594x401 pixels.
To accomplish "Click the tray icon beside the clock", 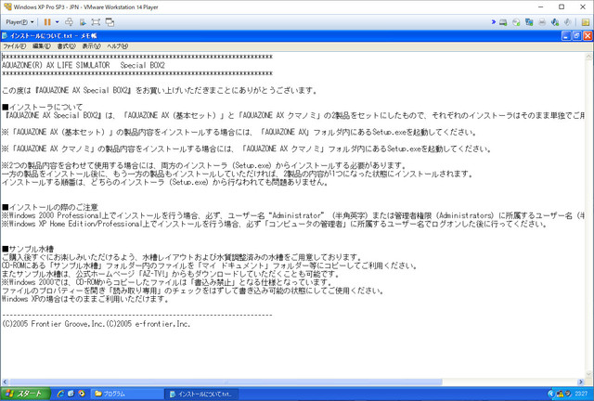I will [568, 394].
